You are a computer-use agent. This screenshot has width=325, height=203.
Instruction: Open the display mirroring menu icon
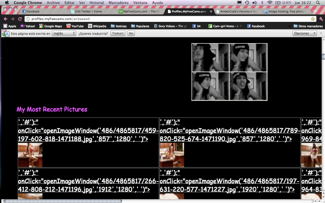239,3
